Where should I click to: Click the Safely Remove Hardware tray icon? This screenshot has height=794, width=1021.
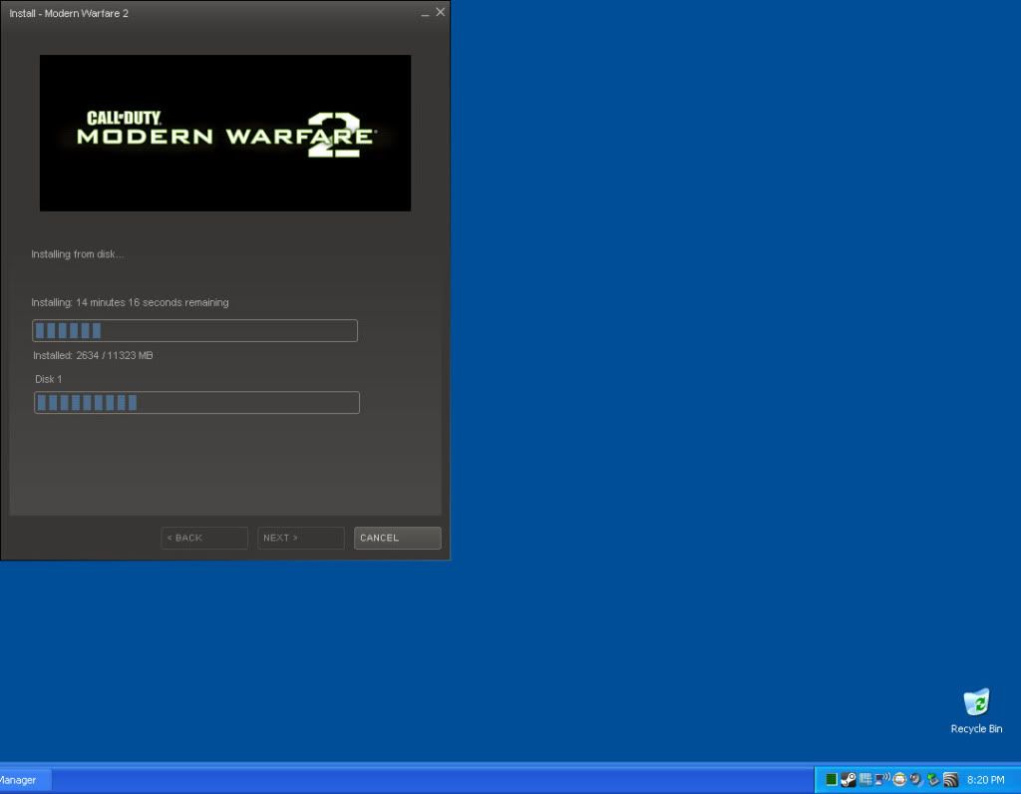(x=933, y=780)
